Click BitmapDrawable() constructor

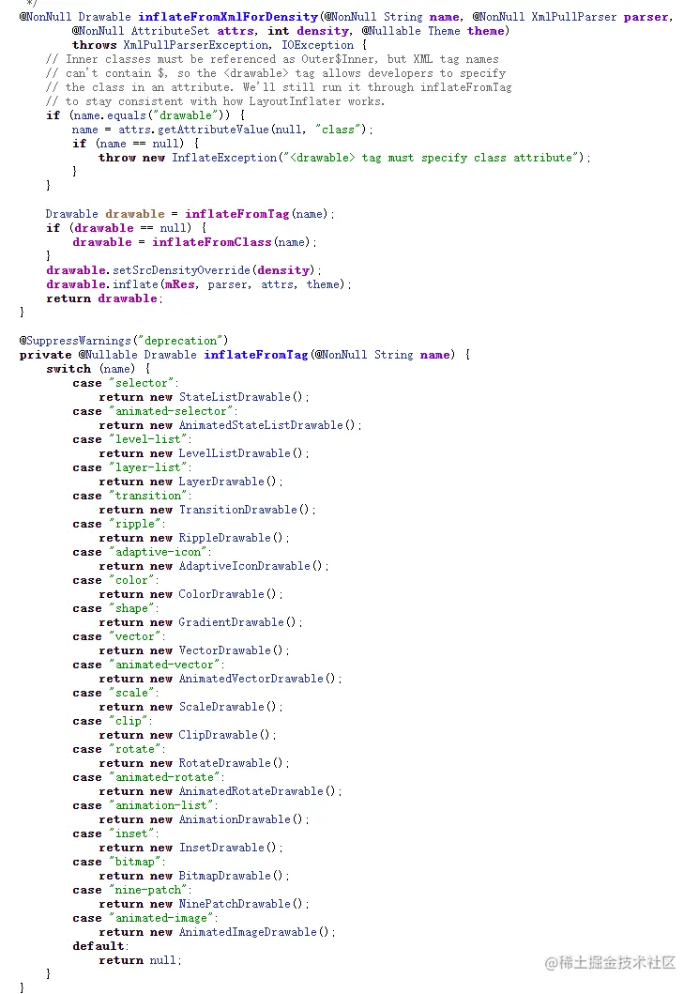coord(231,876)
